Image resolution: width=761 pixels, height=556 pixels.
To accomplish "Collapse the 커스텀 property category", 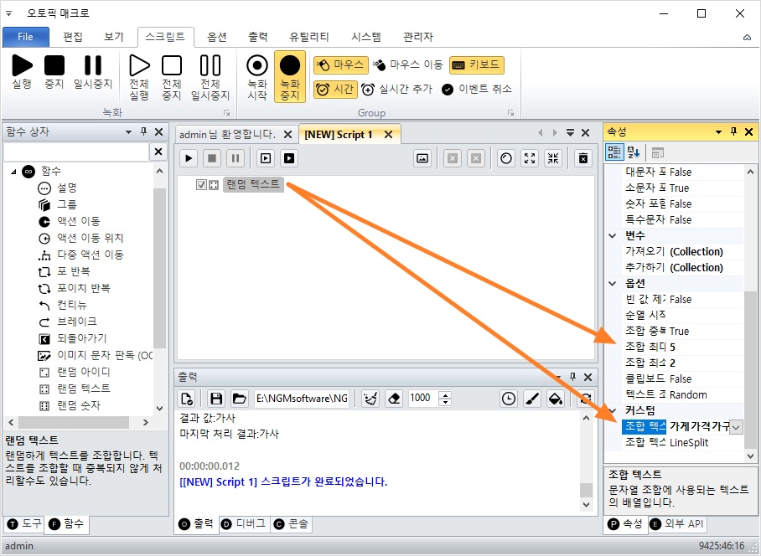I will [x=613, y=410].
